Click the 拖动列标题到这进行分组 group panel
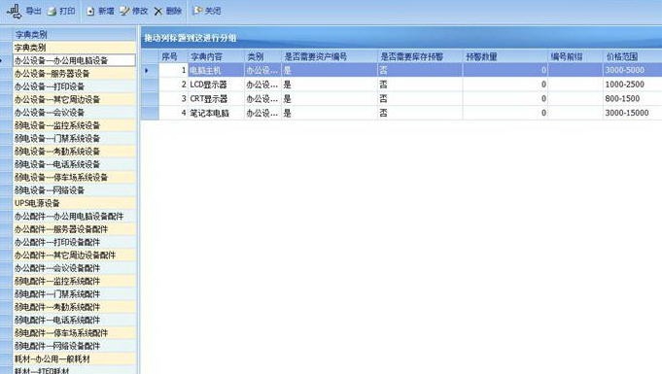The height and width of the screenshot is (374, 662). [401, 38]
